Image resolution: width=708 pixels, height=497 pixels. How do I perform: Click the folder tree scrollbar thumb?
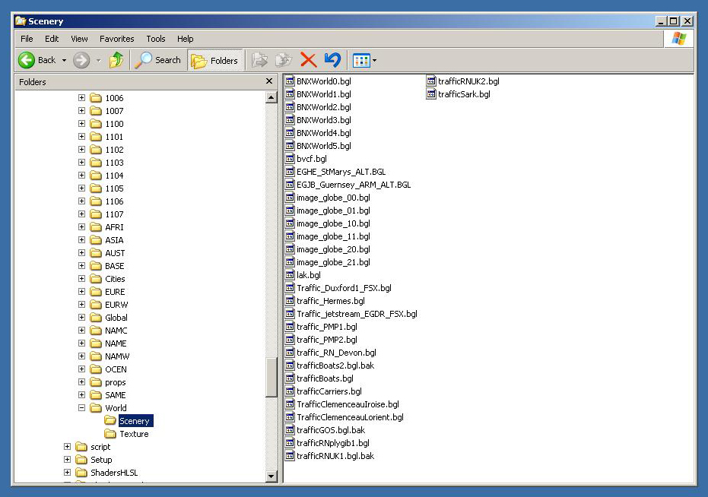pos(271,378)
